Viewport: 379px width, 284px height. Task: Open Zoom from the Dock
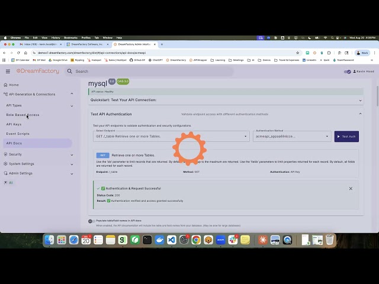[220, 240]
